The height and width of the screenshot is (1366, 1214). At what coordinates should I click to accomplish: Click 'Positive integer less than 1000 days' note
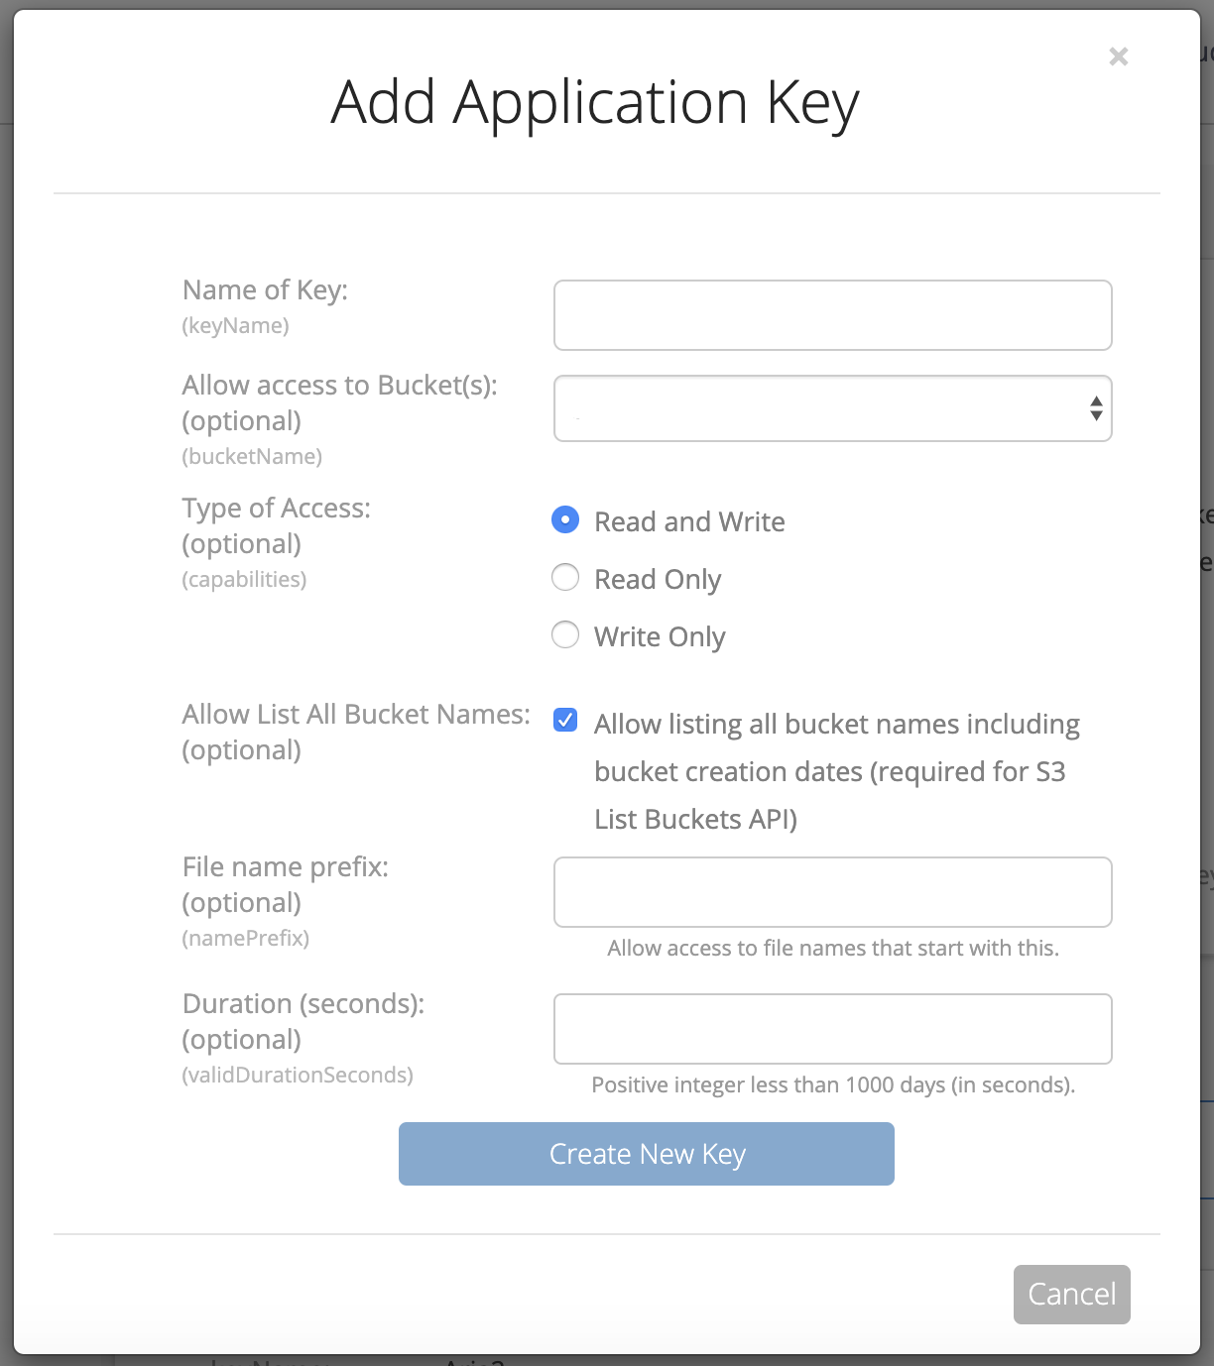[x=833, y=1084]
